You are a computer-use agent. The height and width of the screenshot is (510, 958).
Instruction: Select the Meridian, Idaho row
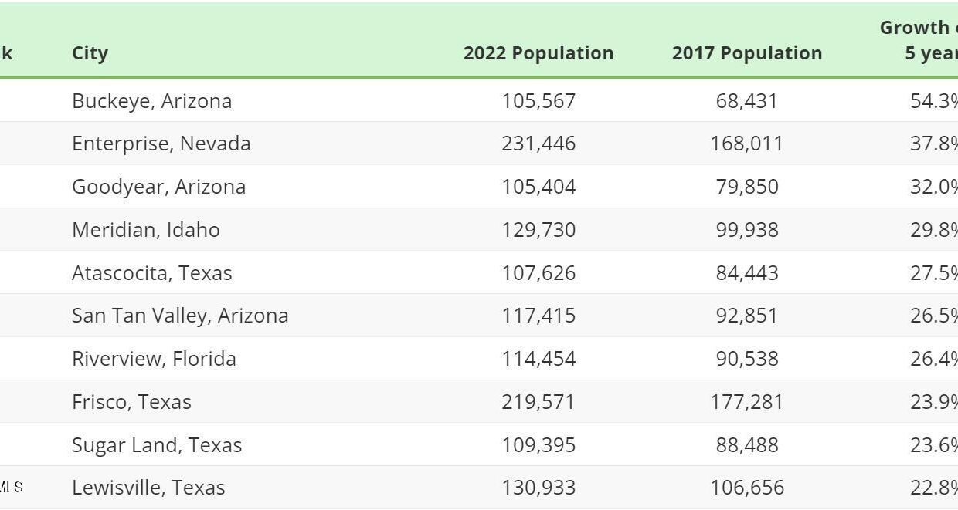click(479, 229)
